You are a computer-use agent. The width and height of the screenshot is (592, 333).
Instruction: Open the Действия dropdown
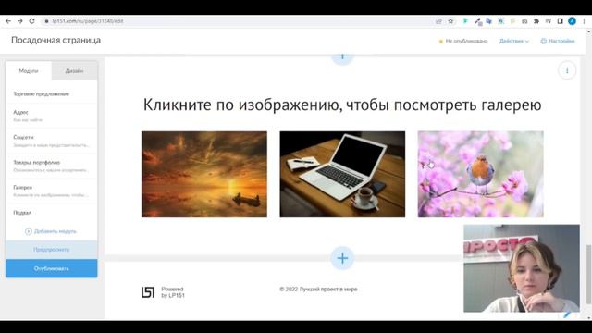tap(514, 41)
